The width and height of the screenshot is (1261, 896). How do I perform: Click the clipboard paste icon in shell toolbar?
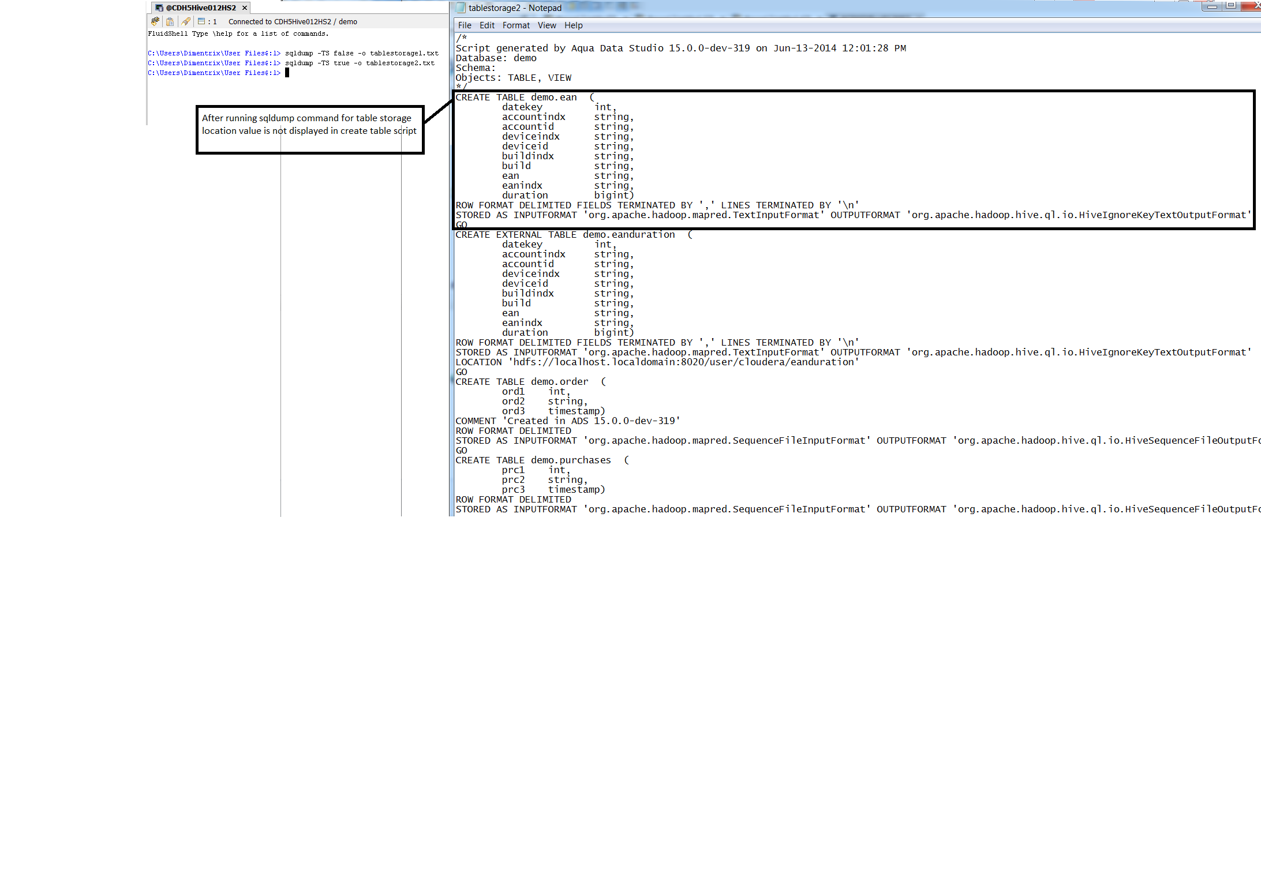click(170, 21)
